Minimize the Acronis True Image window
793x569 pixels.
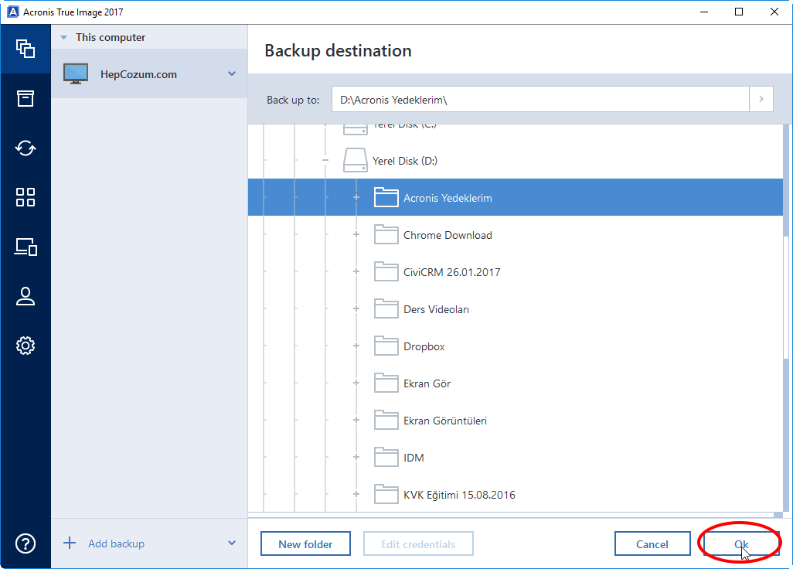(704, 12)
